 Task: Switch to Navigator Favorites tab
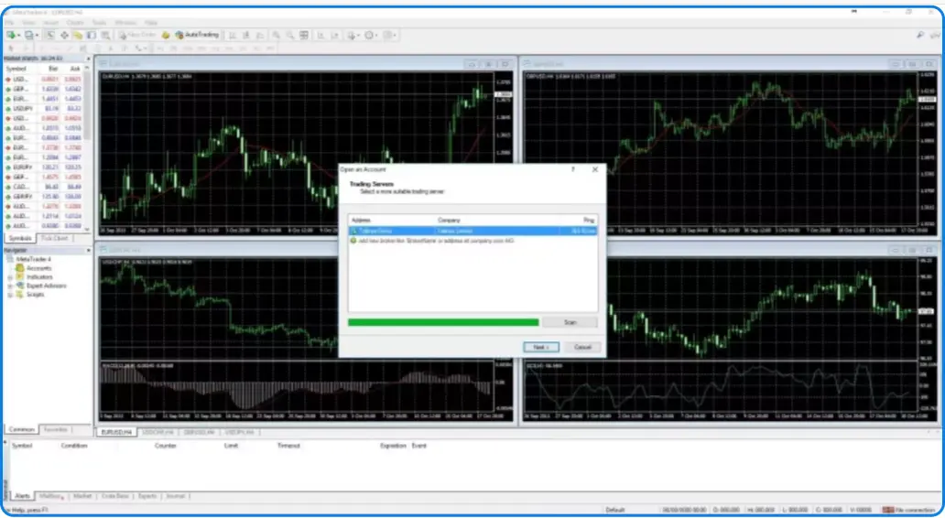point(56,429)
